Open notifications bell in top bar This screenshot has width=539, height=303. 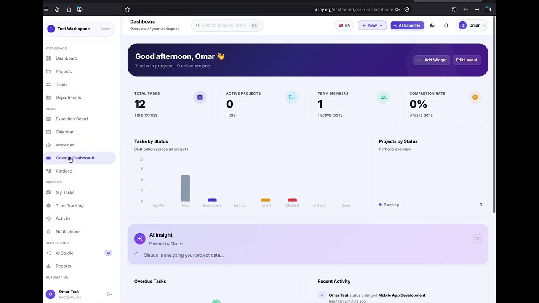(446, 25)
